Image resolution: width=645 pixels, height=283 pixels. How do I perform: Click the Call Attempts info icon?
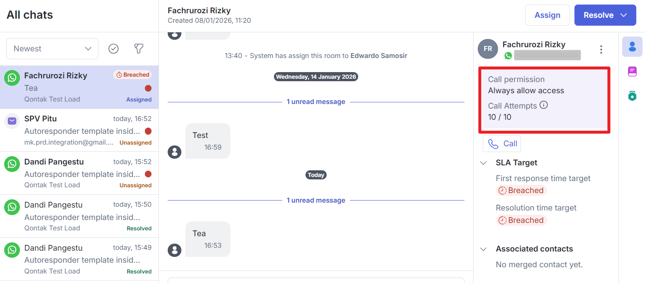(544, 105)
